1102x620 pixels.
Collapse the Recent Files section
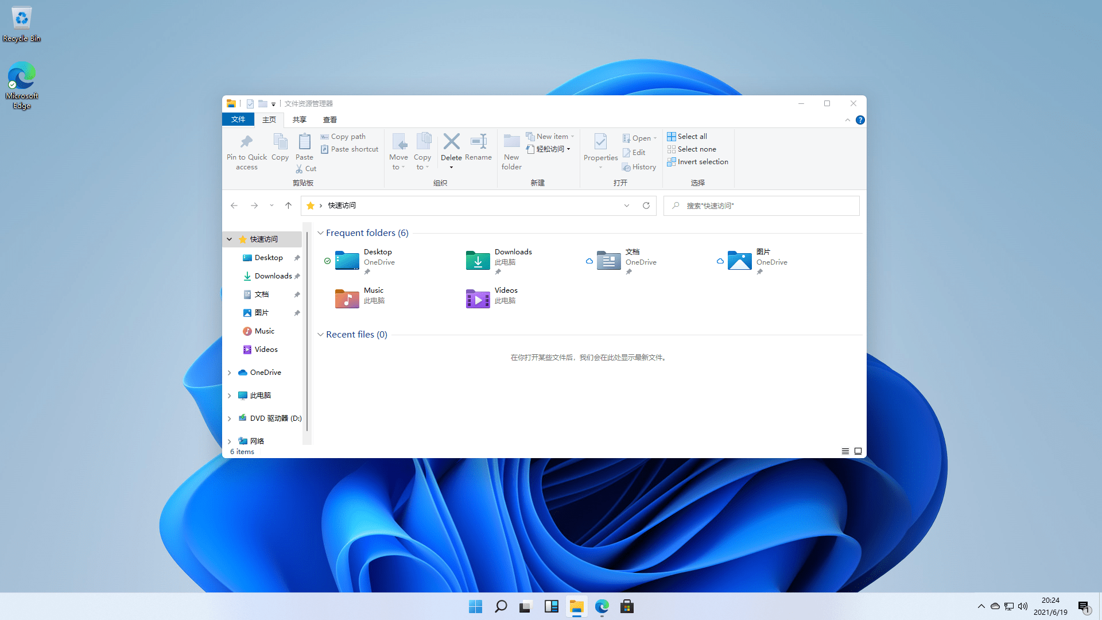pyautogui.click(x=320, y=334)
